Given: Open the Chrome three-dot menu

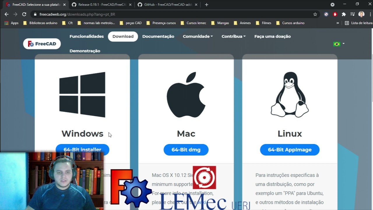Looking at the screenshot, I should tap(370, 14).
